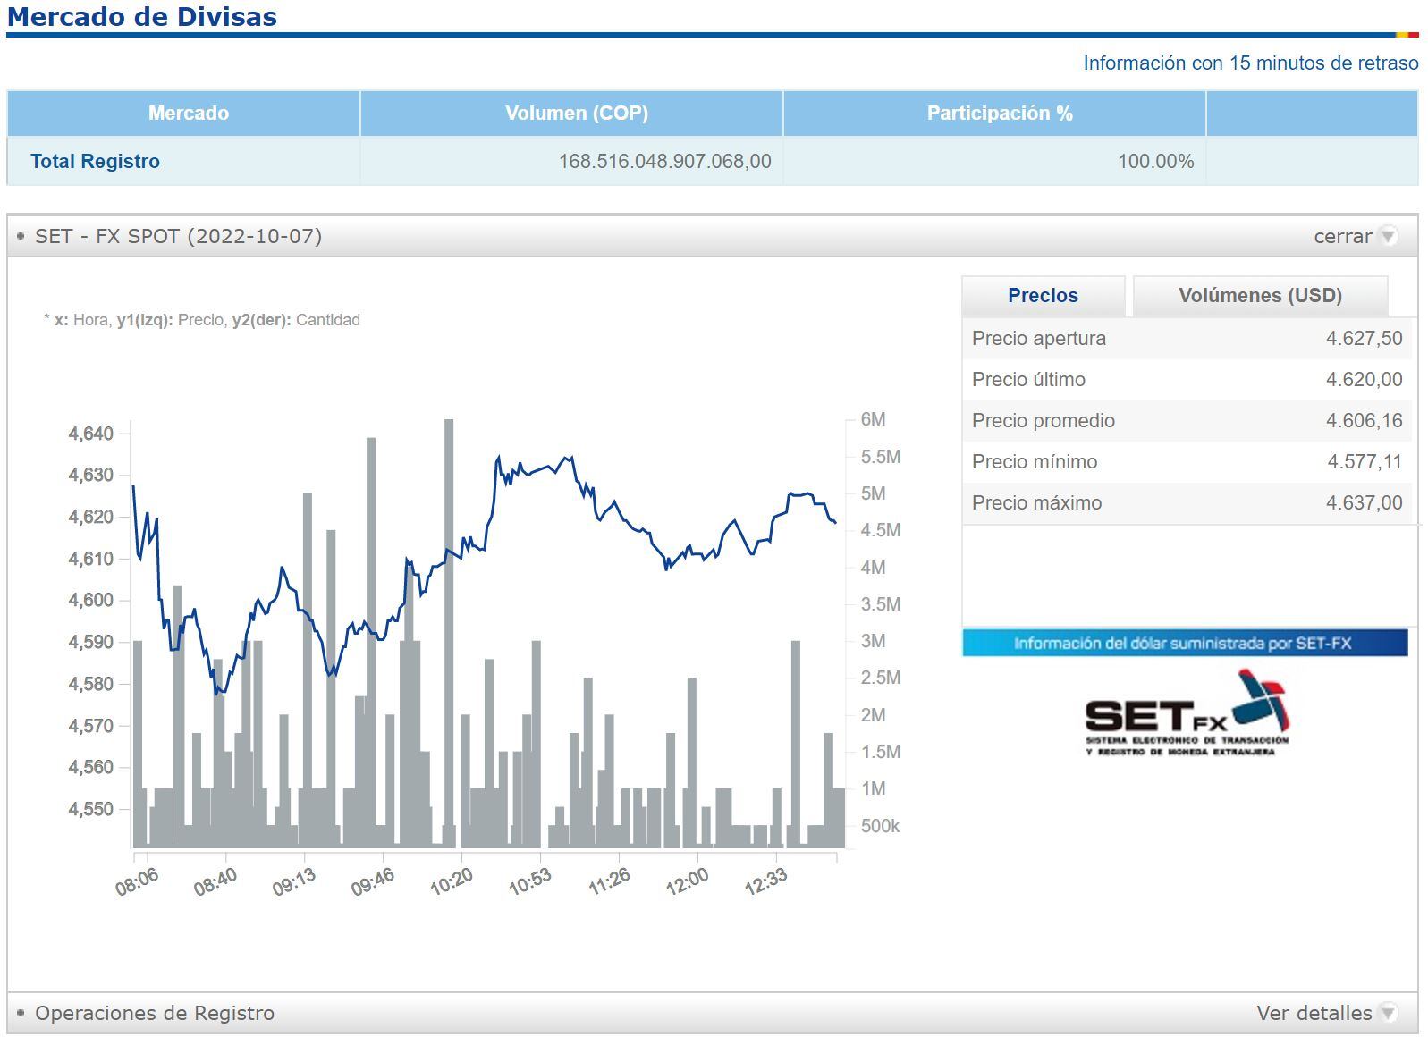1428x1045 pixels.
Task: Select the Precios tab
Action: click(x=1043, y=296)
